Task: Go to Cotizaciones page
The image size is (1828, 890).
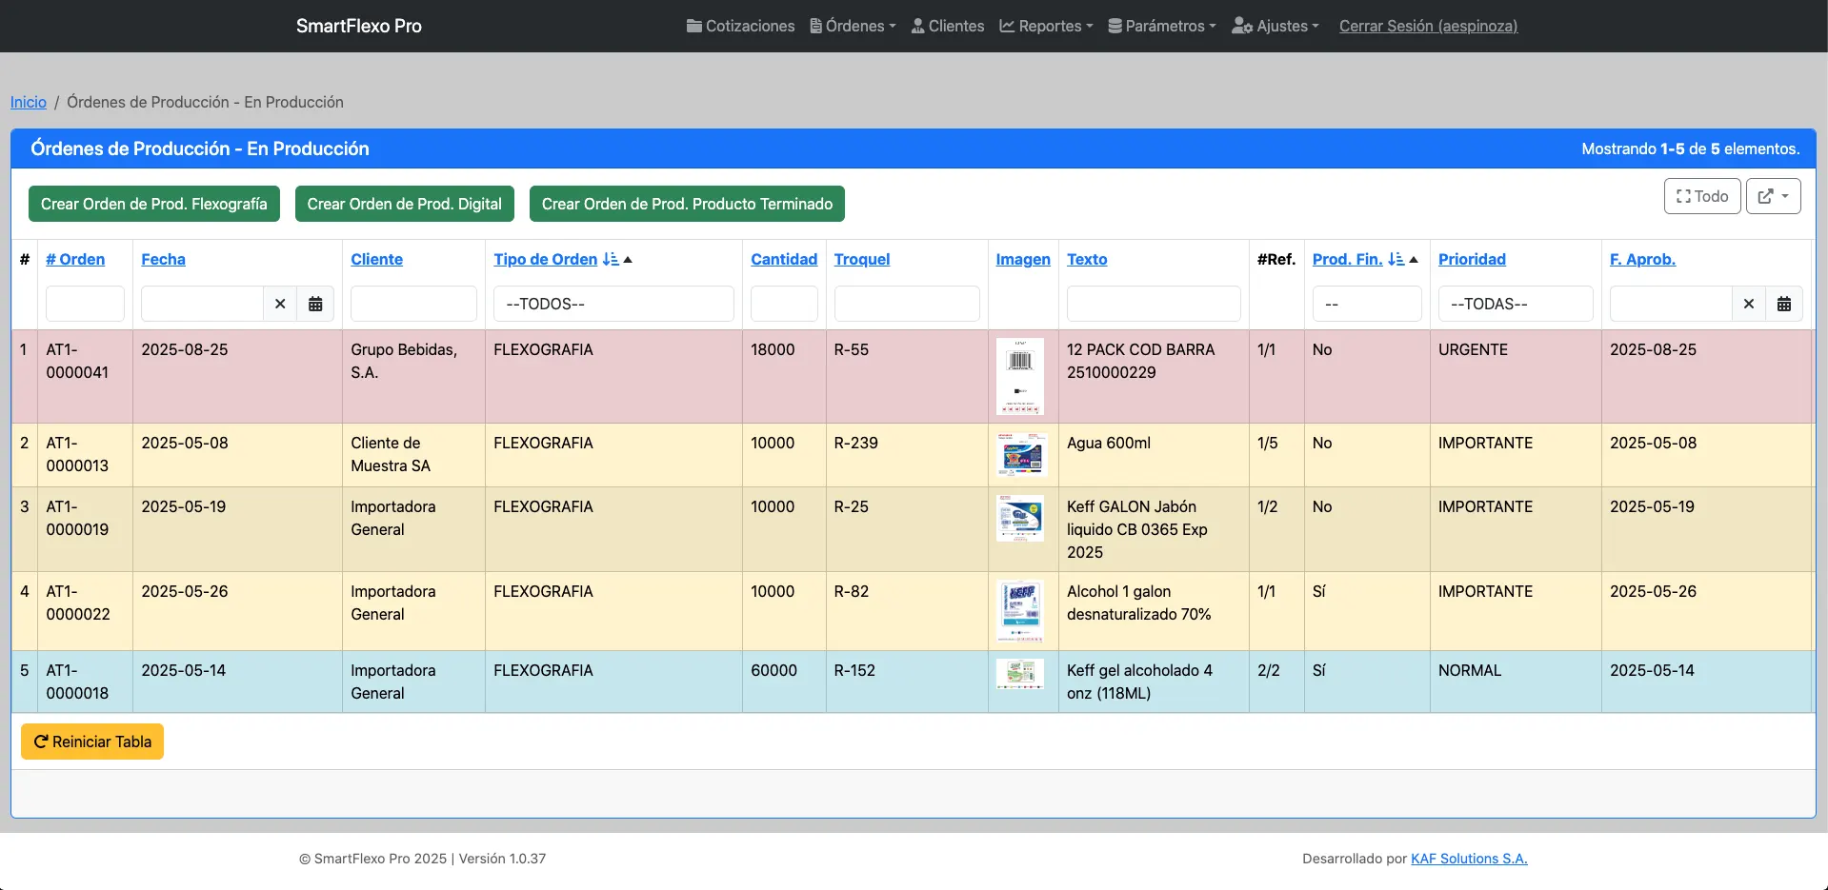Action: pyautogui.click(x=740, y=26)
